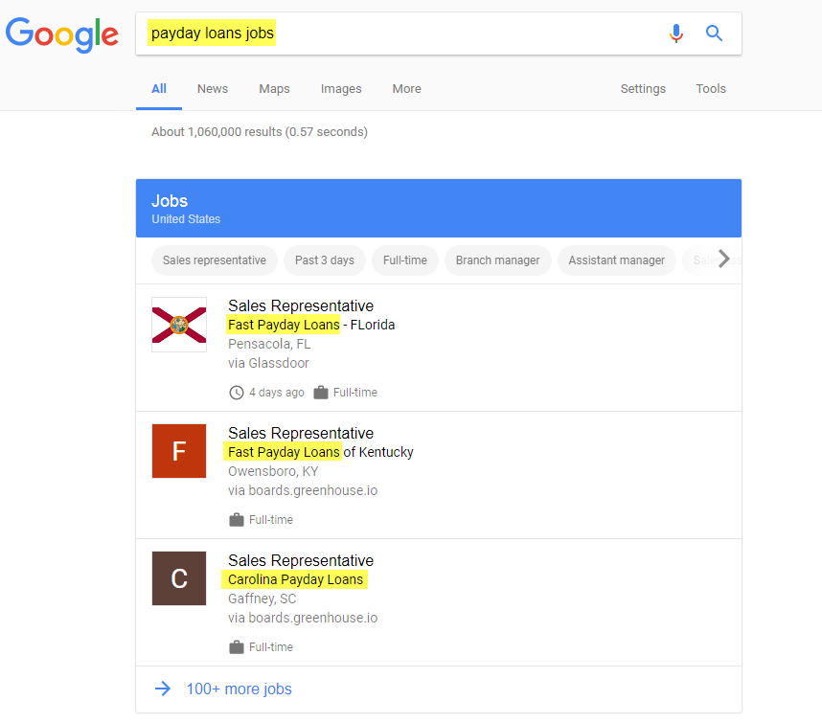The image size is (822, 723).
Task: Toggle the Full-time filter chip
Action: tap(405, 260)
